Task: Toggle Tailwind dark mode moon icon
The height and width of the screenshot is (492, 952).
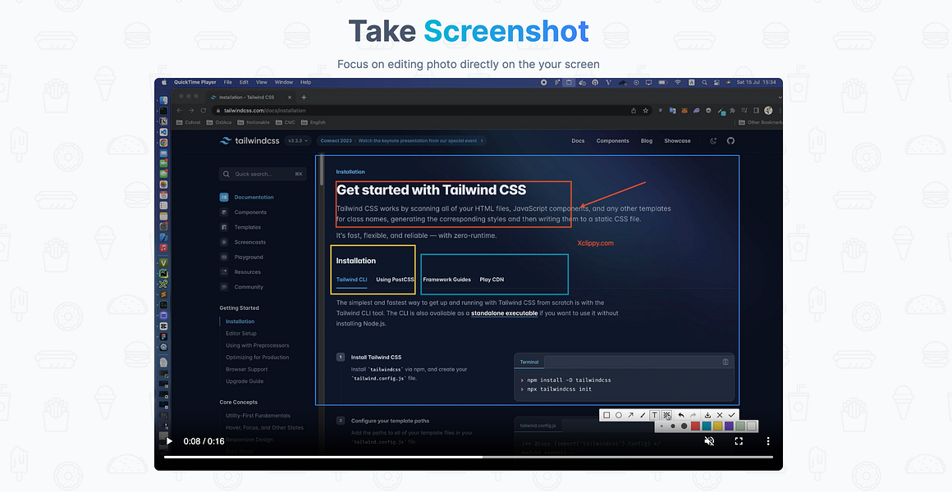Action: pos(713,141)
